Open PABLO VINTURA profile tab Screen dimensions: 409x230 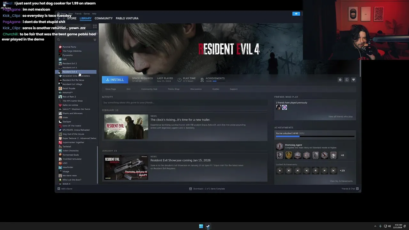click(x=127, y=18)
